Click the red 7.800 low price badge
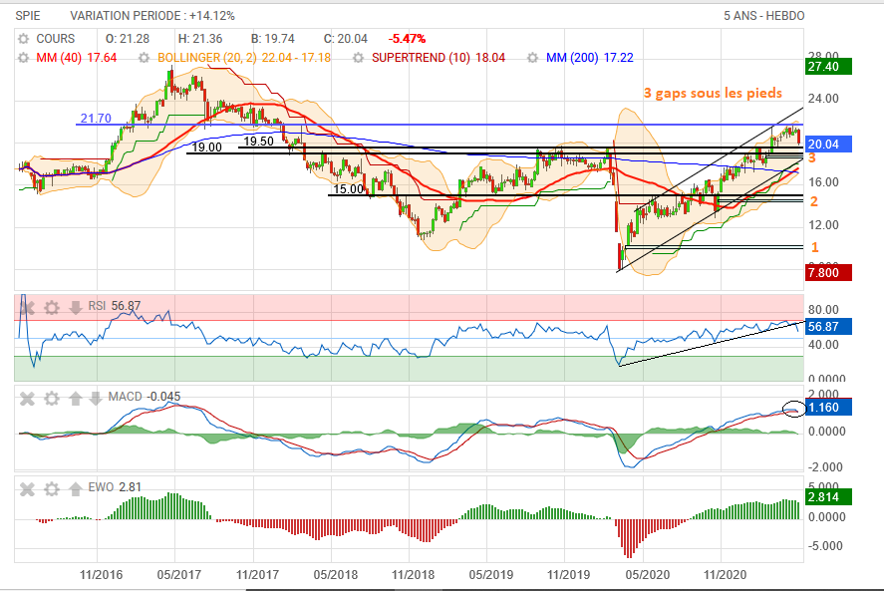The width and height of the screenshot is (884, 591). (829, 273)
